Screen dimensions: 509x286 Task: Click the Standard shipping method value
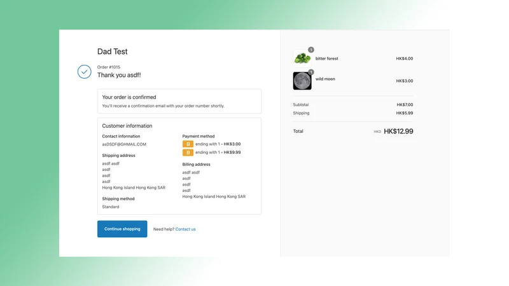[111, 207]
